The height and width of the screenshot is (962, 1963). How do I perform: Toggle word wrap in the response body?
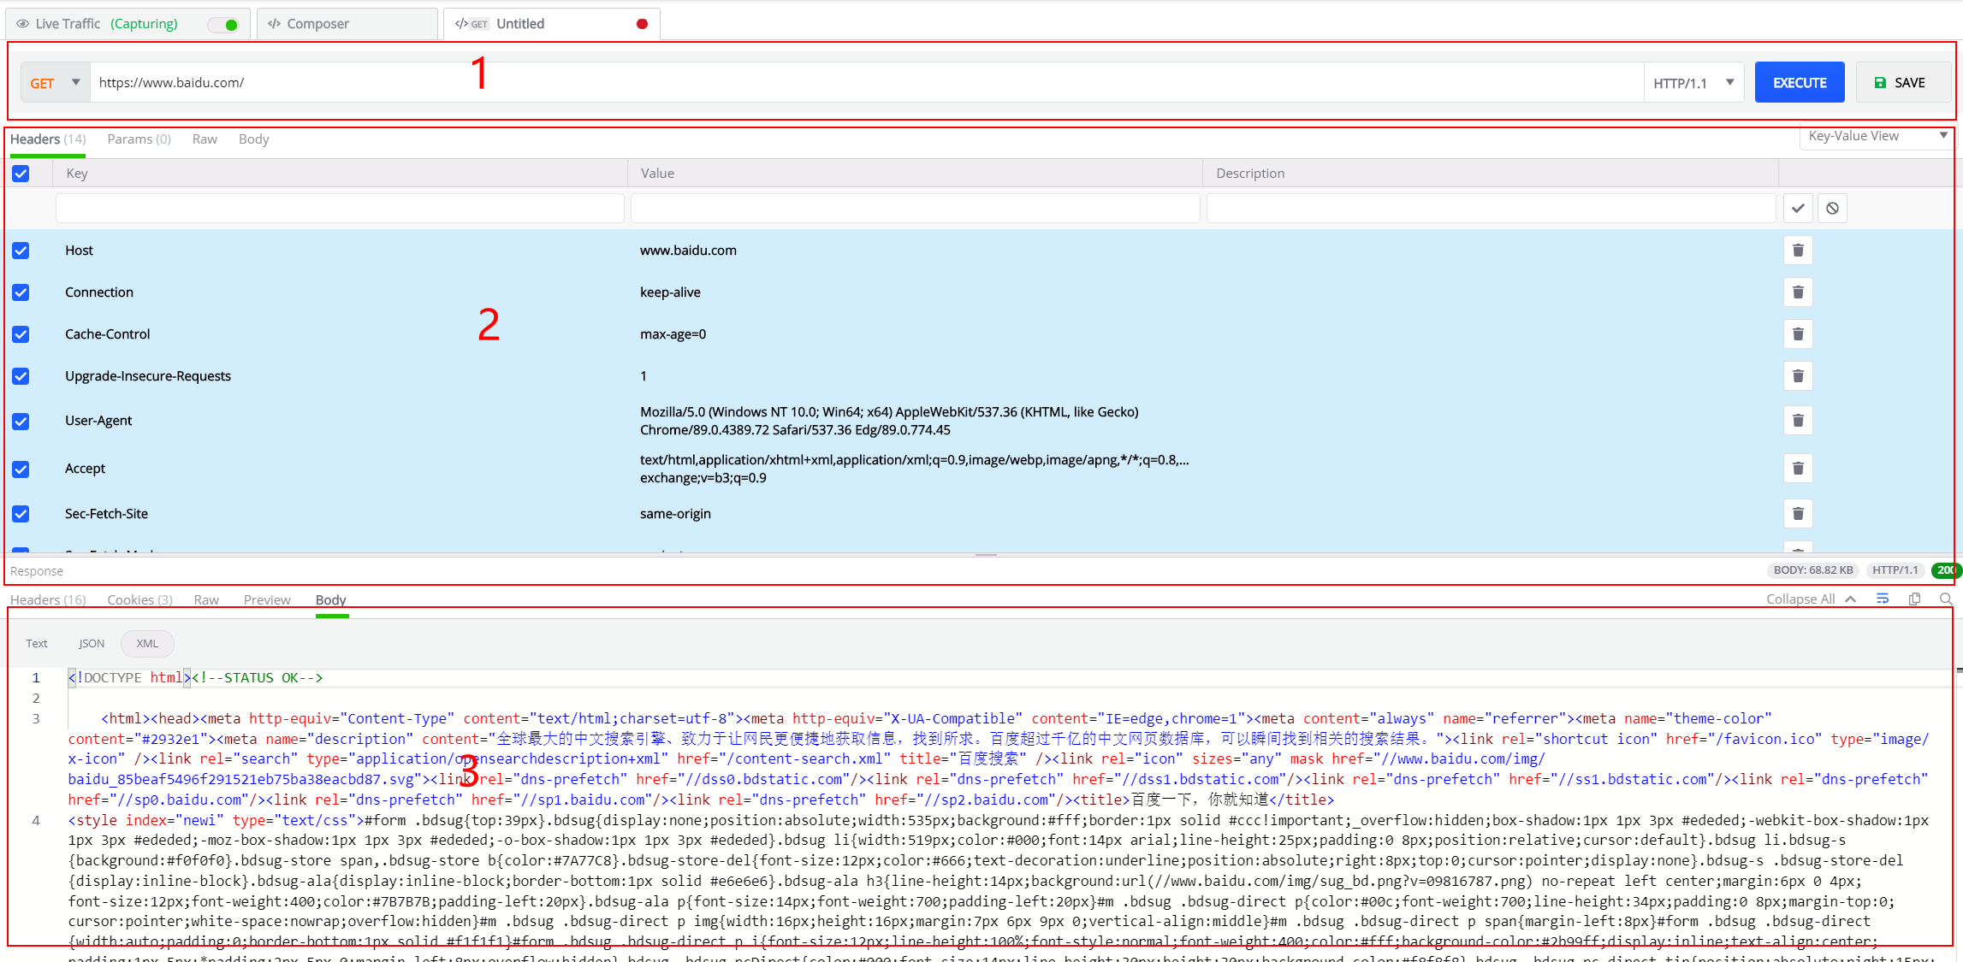click(x=1883, y=599)
